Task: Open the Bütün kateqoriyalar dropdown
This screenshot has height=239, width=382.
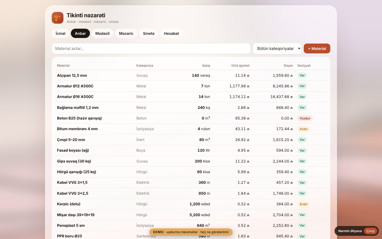Action: tap(277, 49)
